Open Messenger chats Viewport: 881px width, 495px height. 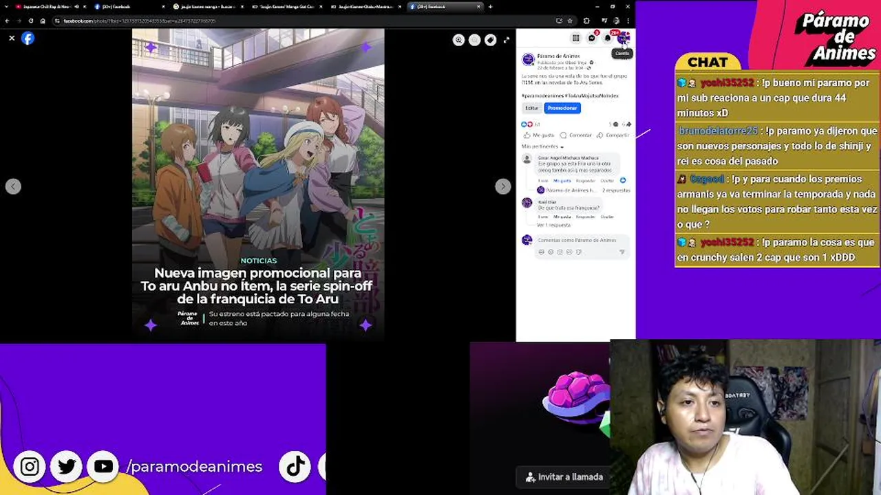591,38
